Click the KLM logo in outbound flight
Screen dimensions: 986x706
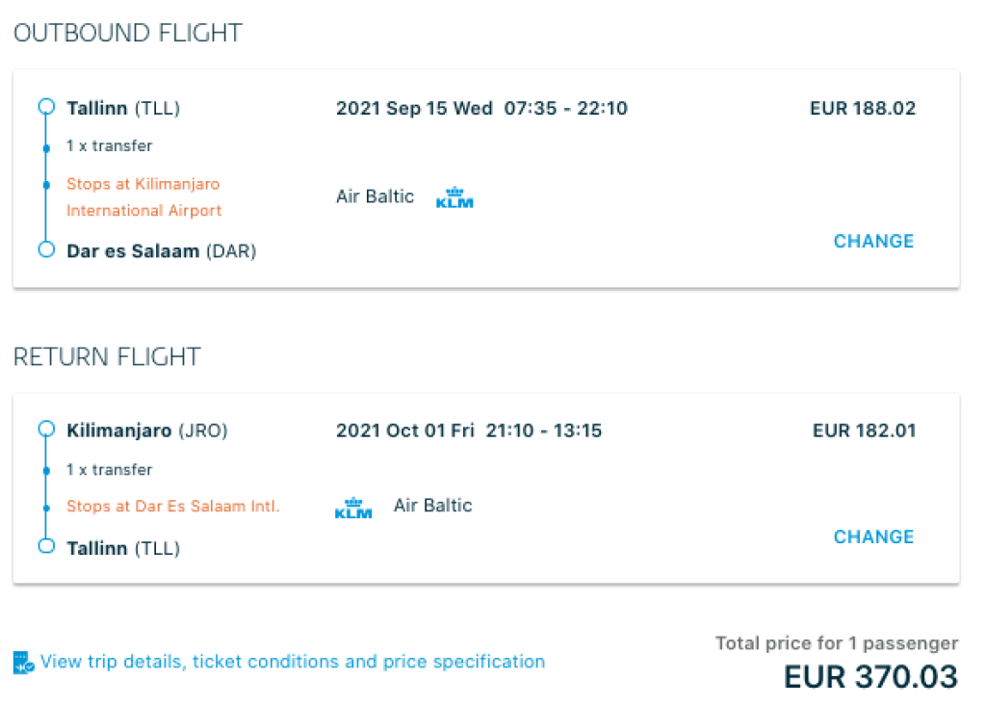454,198
